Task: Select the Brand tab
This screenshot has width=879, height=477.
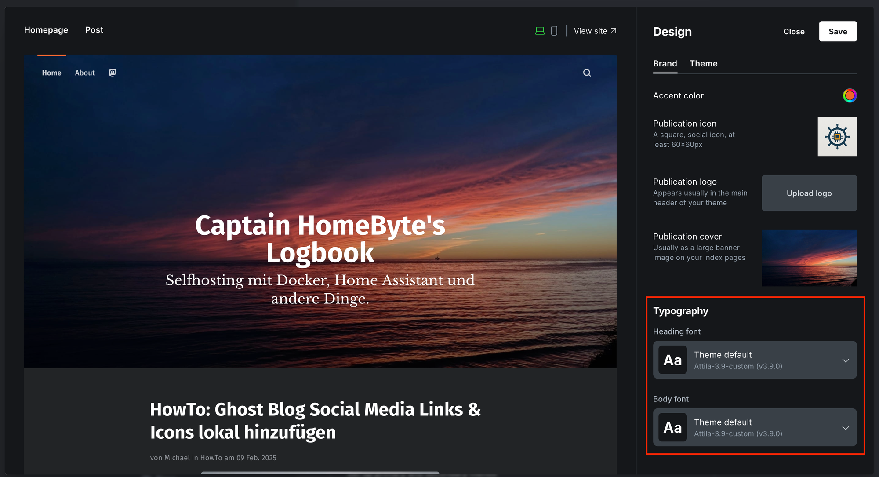Action: [665, 64]
